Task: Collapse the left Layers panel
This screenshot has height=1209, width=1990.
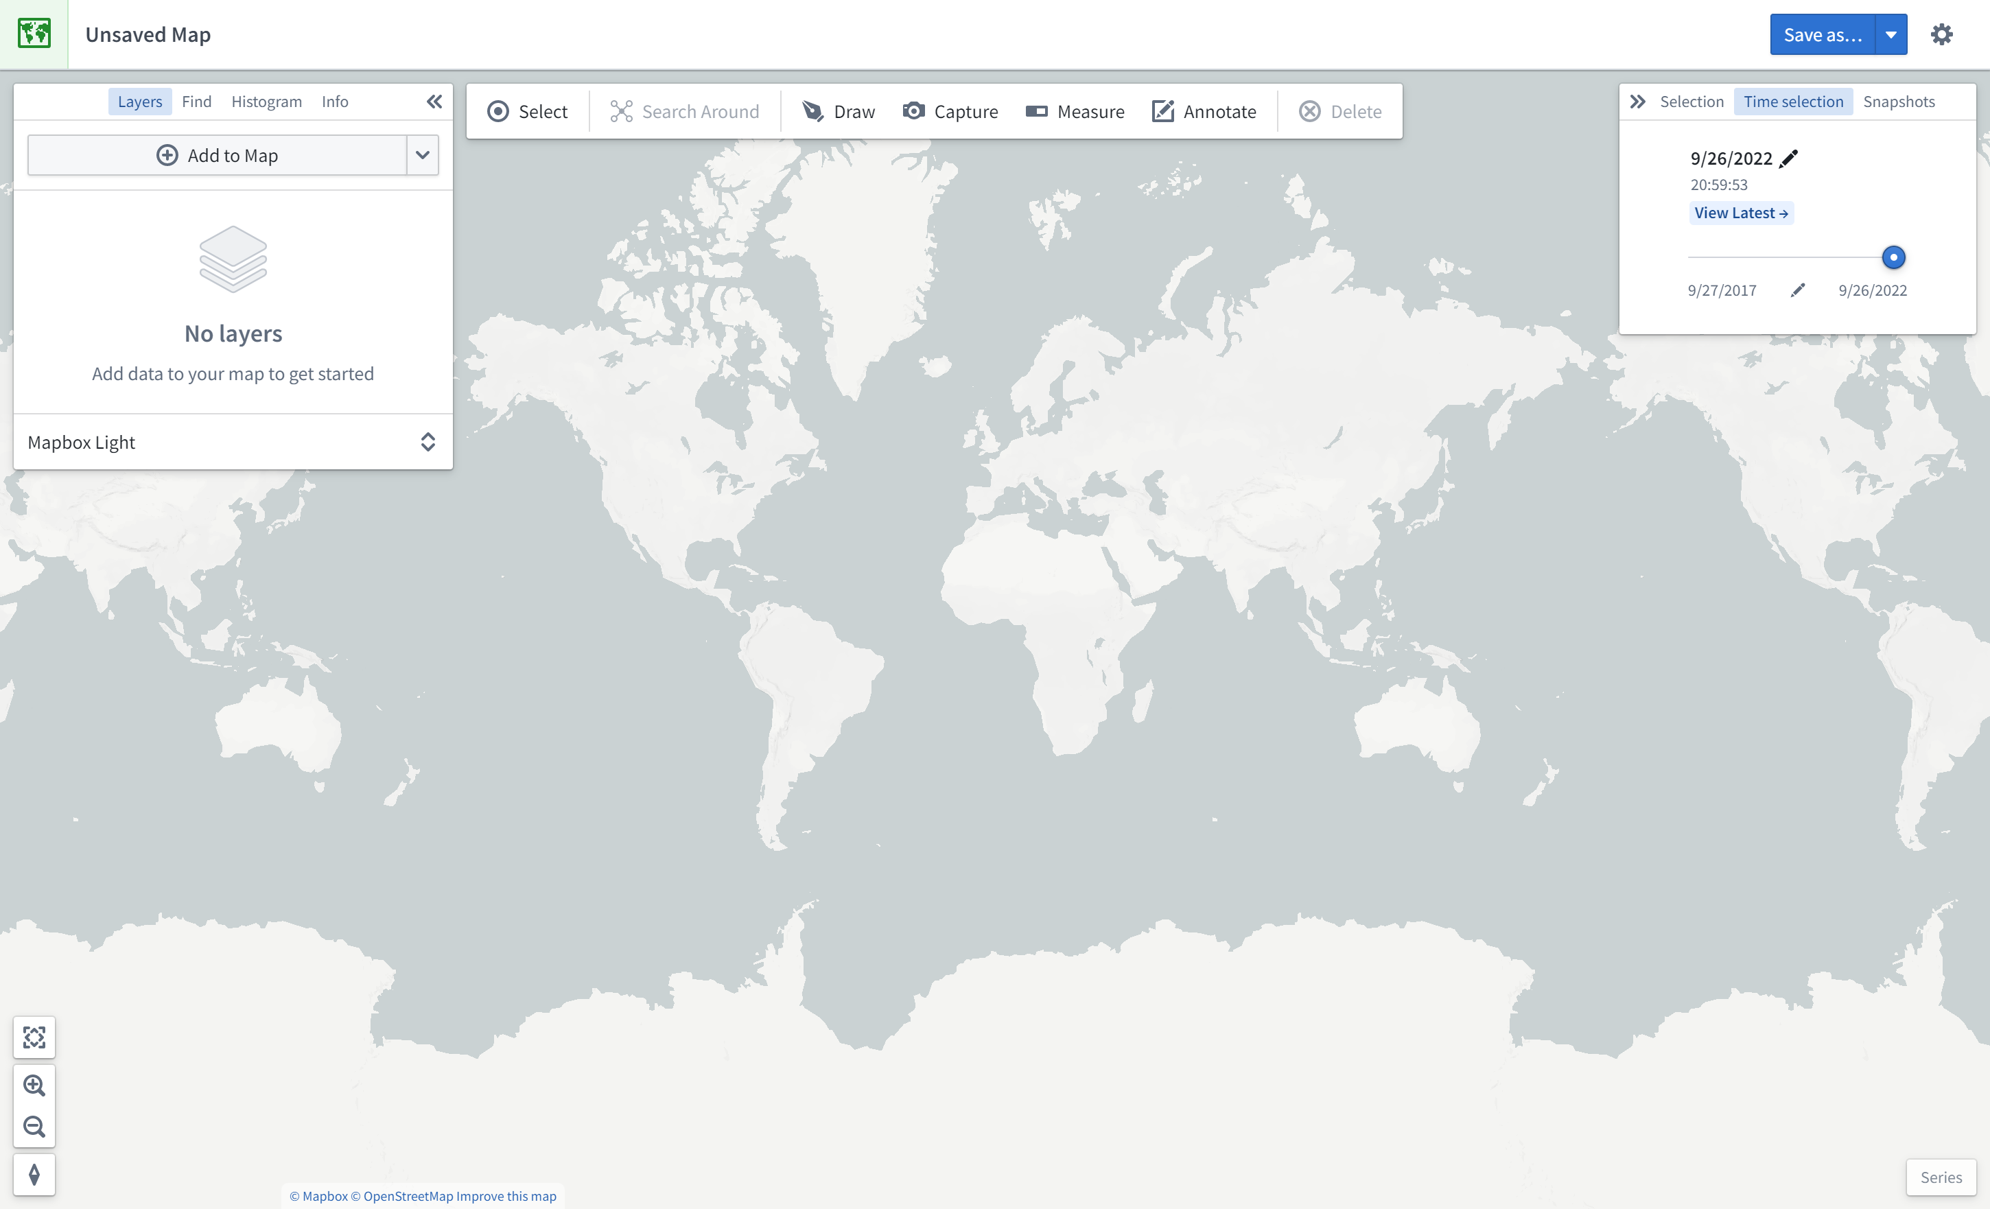Action: coord(434,102)
